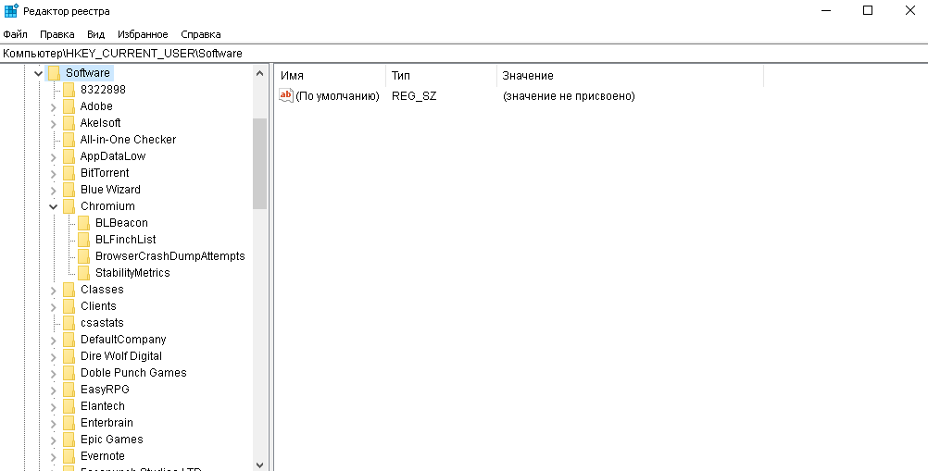Image resolution: width=928 pixels, height=471 pixels.
Task: Collapse the Software key
Action: [39, 73]
